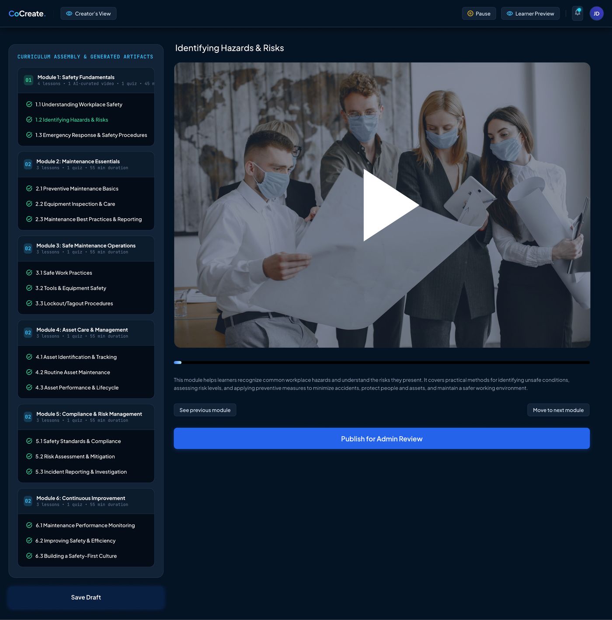This screenshot has width=612, height=620.
Task: Switch to Learner Preview
Action: pyautogui.click(x=530, y=14)
